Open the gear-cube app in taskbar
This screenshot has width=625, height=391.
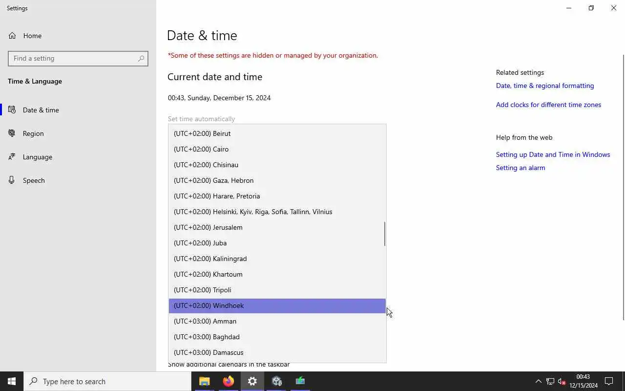point(276,381)
